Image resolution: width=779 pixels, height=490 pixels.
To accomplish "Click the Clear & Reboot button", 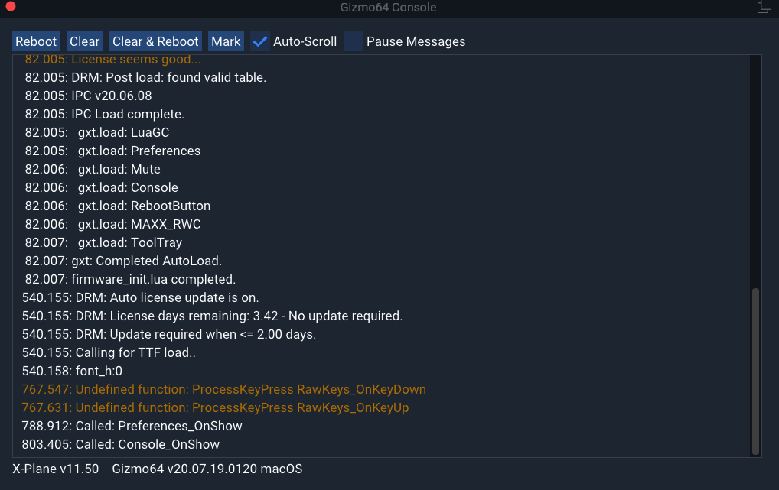I will point(155,41).
